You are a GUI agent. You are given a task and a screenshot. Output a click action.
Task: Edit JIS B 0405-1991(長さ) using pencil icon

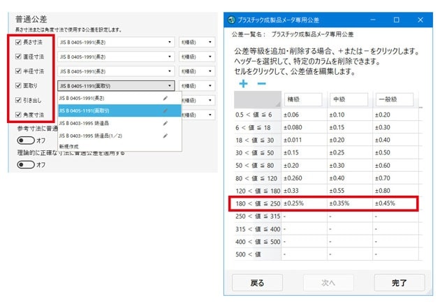pyautogui.click(x=165, y=98)
